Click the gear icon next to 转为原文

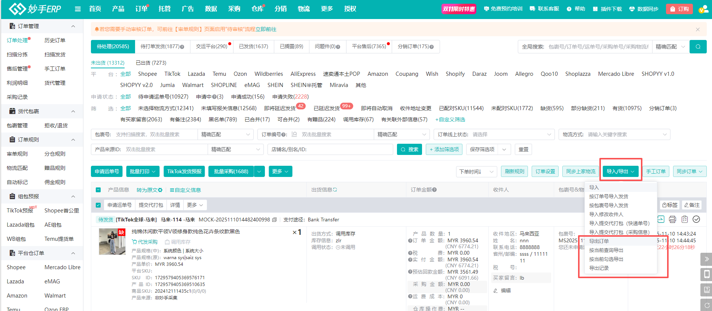coord(160,190)
